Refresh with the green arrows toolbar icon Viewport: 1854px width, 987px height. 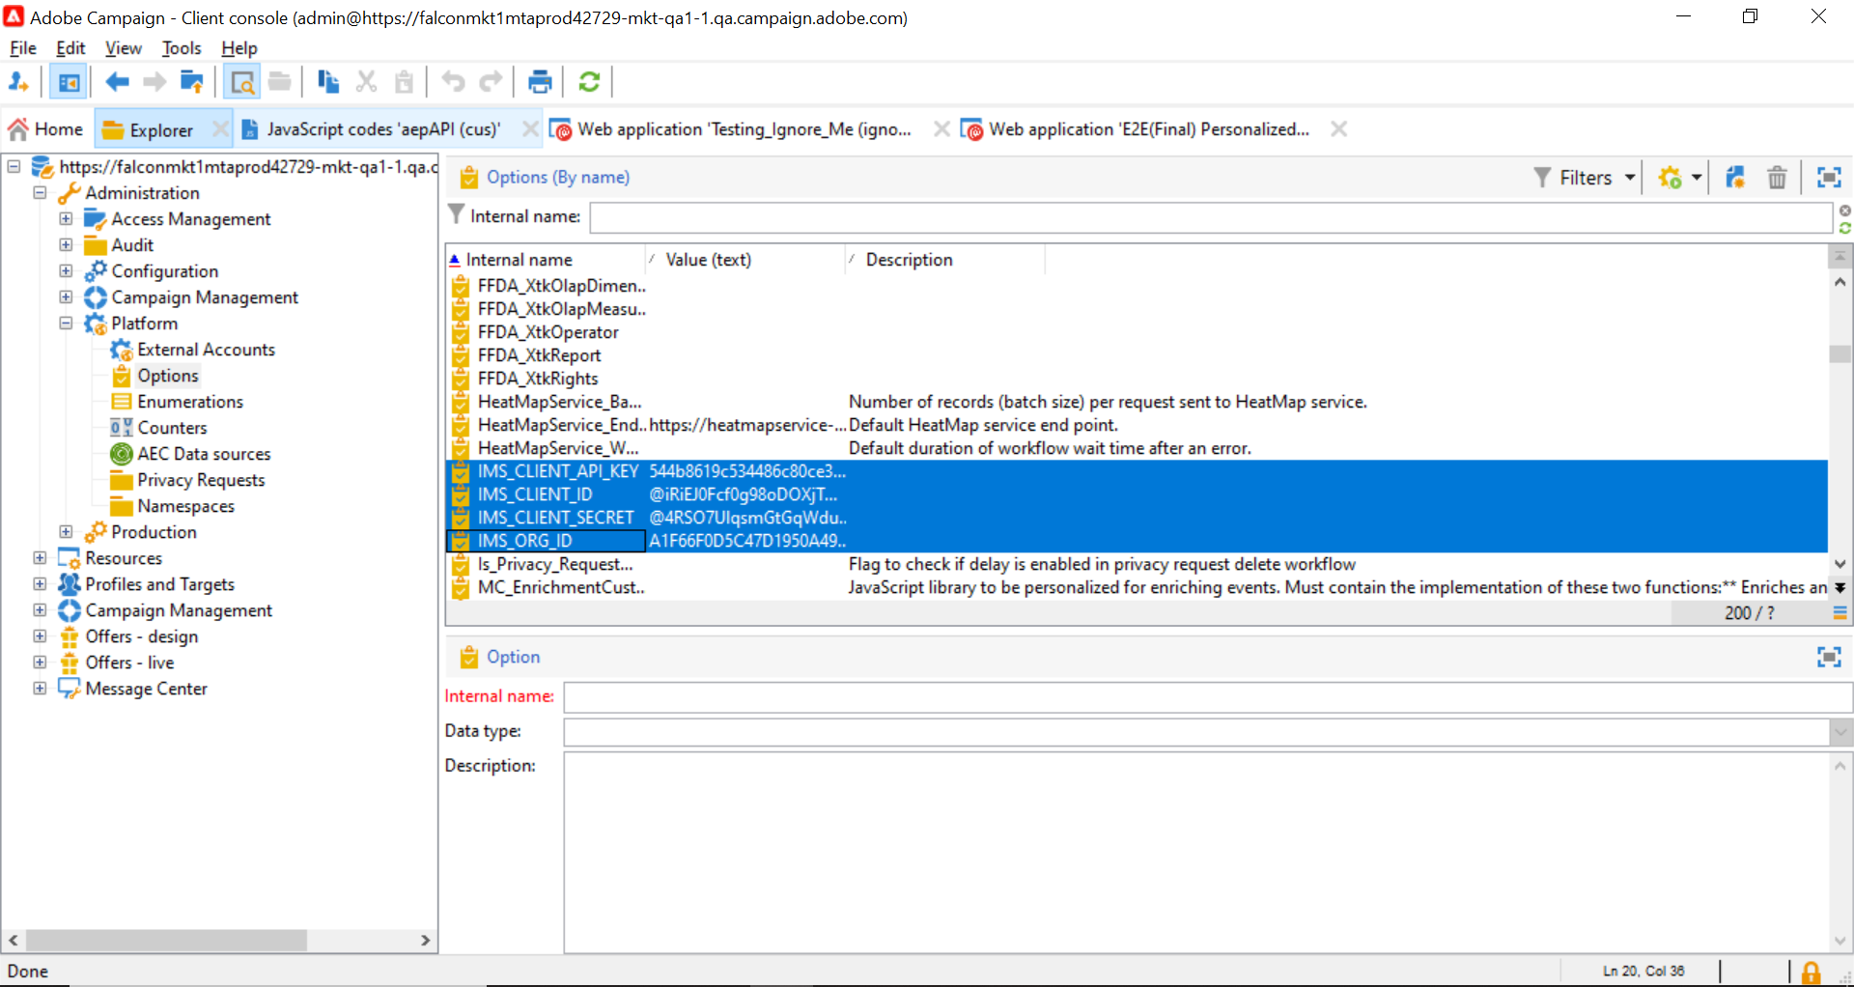click(x=589, y=82)
